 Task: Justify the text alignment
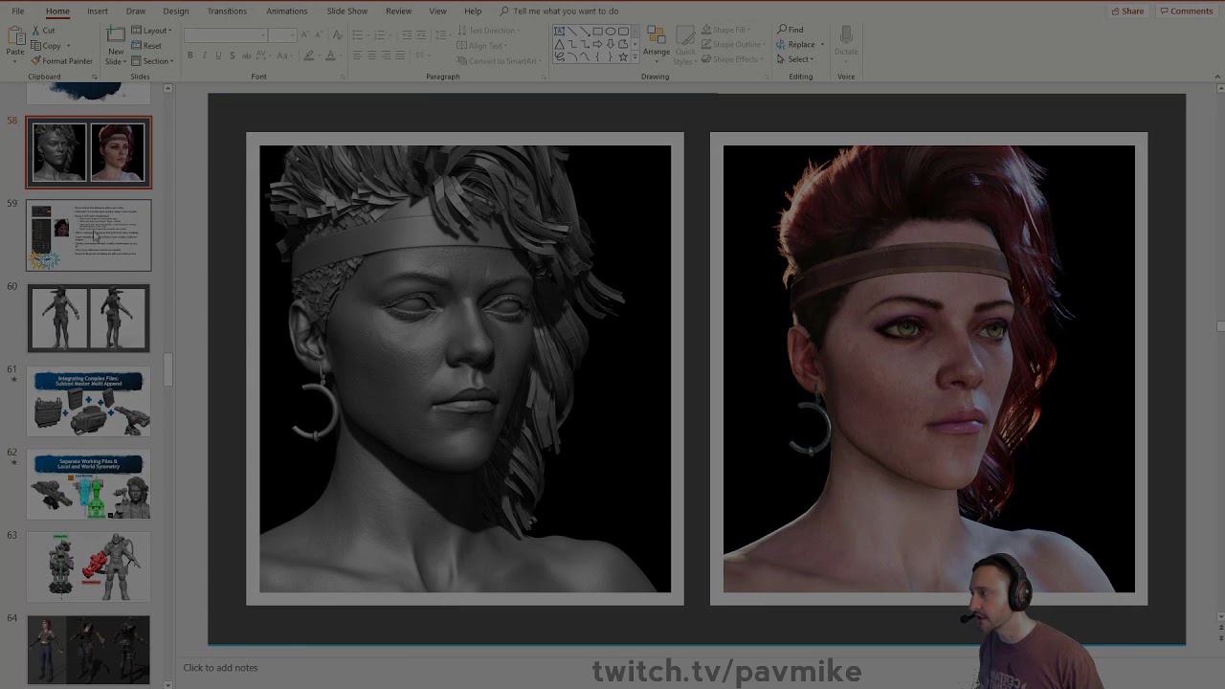tap(400, 56)
